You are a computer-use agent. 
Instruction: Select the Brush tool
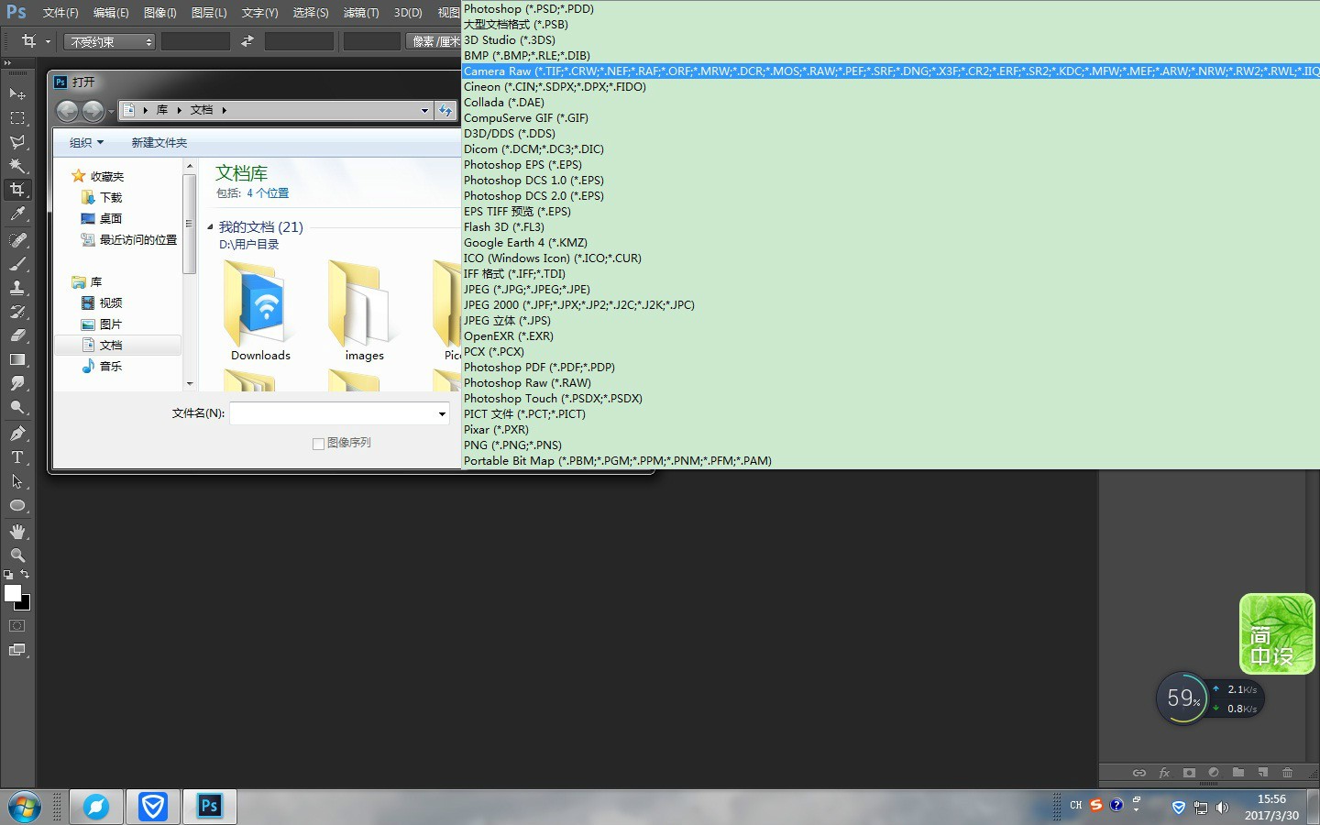coord(17,264)
